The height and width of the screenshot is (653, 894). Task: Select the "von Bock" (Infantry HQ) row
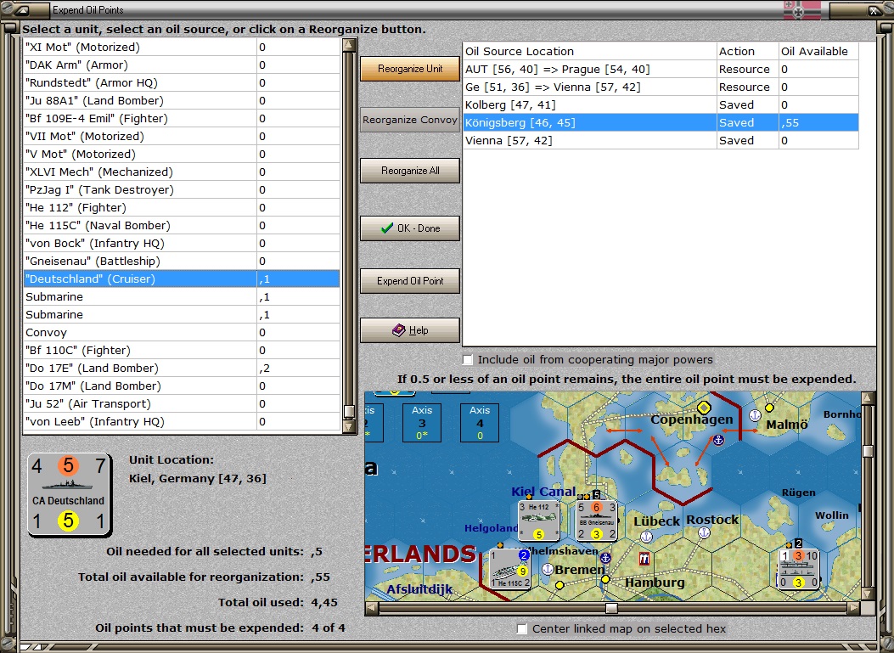pos(182,243)
